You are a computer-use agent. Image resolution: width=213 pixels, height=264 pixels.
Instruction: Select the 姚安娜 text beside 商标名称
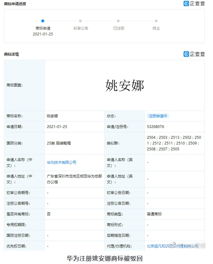click(x=52, y=116)
